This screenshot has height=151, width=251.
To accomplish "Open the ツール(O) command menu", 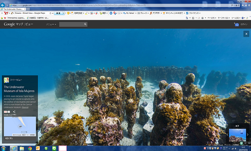I will pyautogui.click(x=236, y=18).
